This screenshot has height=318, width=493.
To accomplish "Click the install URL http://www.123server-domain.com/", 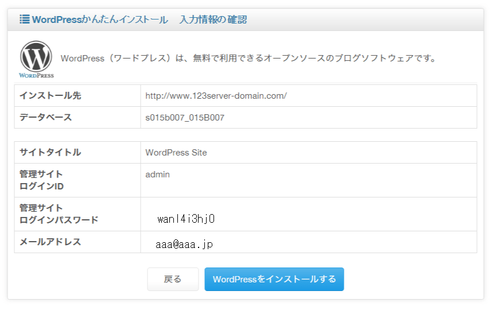I will [216, 96].
